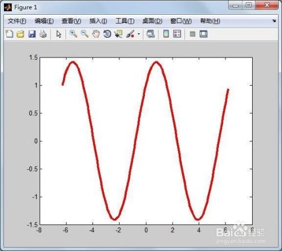282x251 pixels.
Task: Click the Figure 1 window title text
Action: [x=25, y=7]
